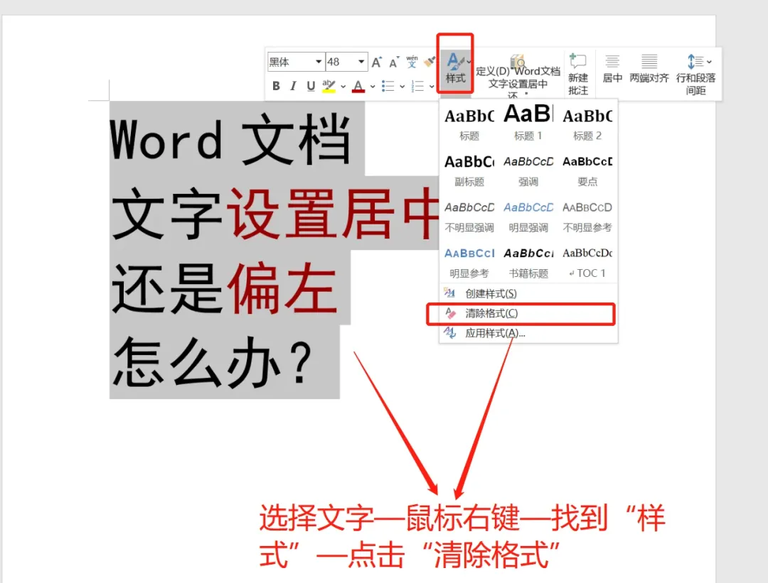Expand the numbering style dropdown arrow
Viewport: 768px width, 583px height.
pos(432,87)
